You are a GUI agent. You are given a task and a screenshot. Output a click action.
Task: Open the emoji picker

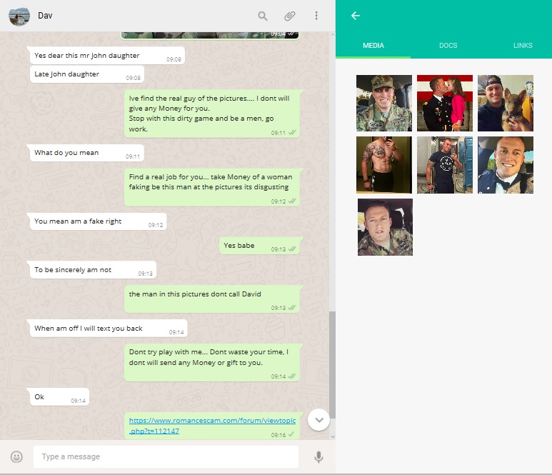(16, 456)
